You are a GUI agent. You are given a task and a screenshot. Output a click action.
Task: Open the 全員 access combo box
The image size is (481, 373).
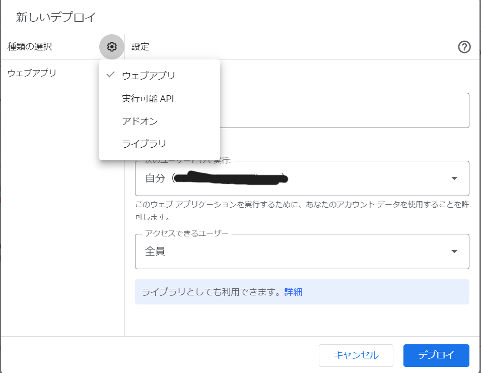[302, 252]
